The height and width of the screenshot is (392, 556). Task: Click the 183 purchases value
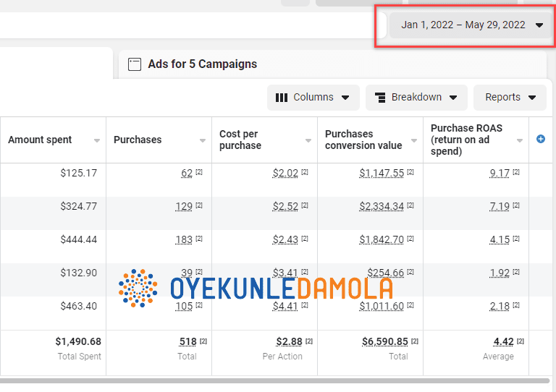tap(184, 239)
